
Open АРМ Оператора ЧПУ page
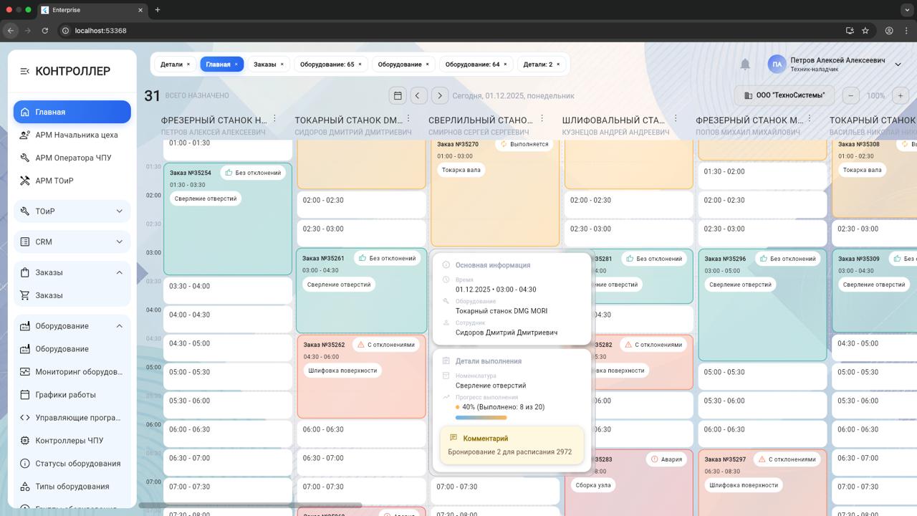tap(73, 158)
